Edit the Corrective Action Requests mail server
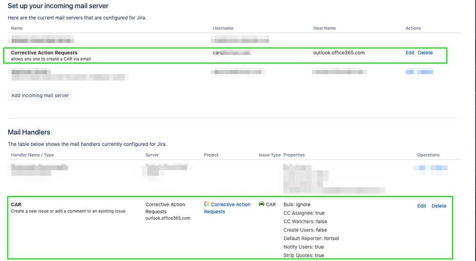 [410, 52]
